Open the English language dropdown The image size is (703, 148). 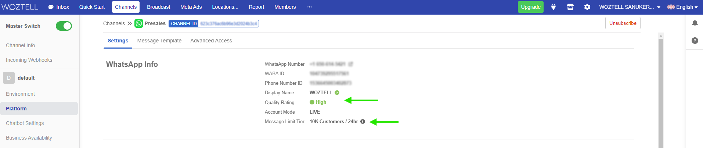click(x=682, y=7)
